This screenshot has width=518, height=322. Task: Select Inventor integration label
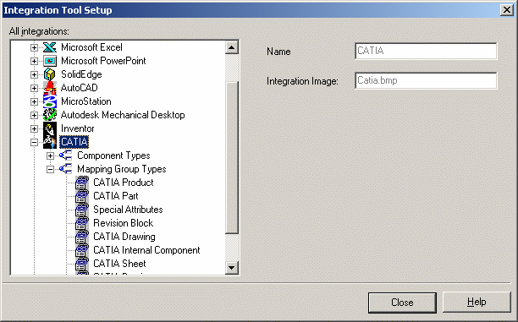pyautogui.click(x=78, y=128)
